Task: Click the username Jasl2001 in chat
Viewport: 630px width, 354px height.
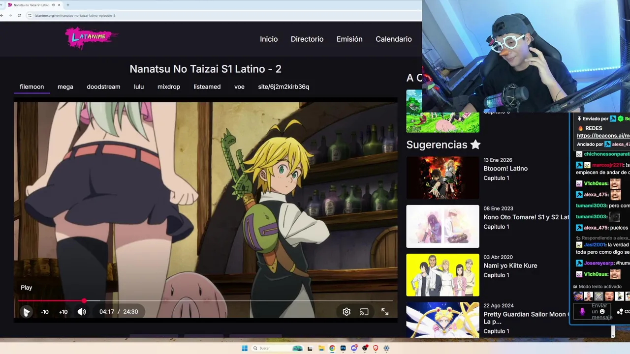Action: coord(594,244)
